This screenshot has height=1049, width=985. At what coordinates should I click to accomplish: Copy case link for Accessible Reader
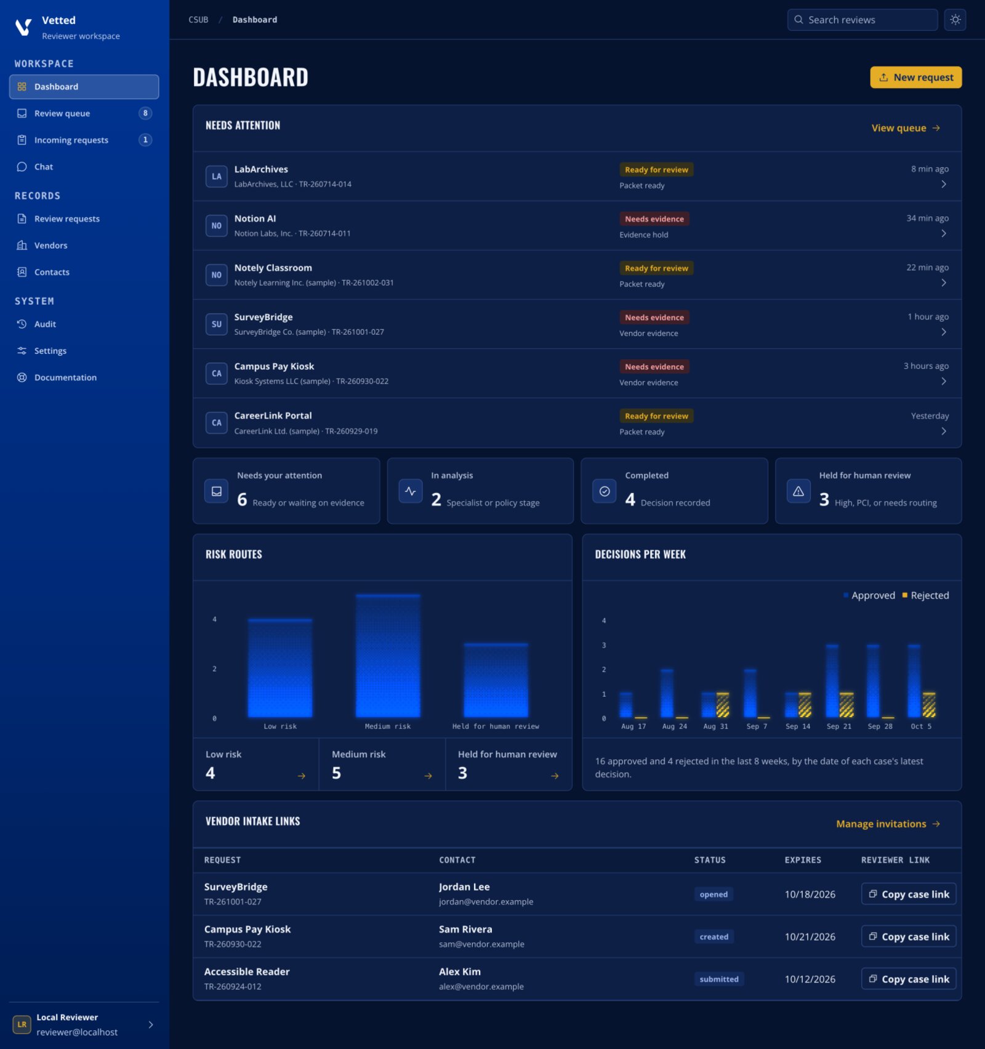[x=908, y=979]
